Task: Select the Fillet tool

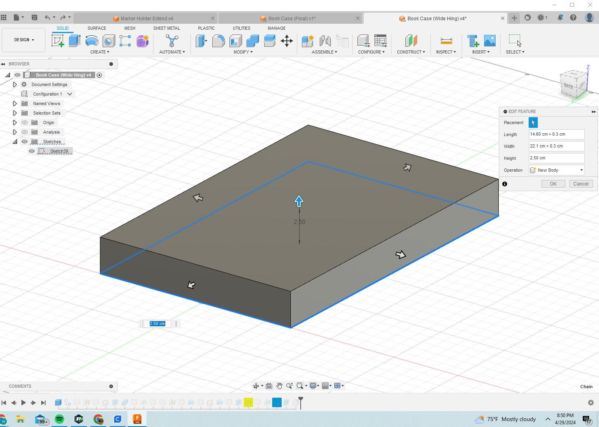Action: click(x=218, y=41)
